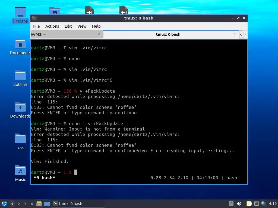278x208 pixels.
Task: Close the tmux: 0 bash tab
Action: pos(235,34)
